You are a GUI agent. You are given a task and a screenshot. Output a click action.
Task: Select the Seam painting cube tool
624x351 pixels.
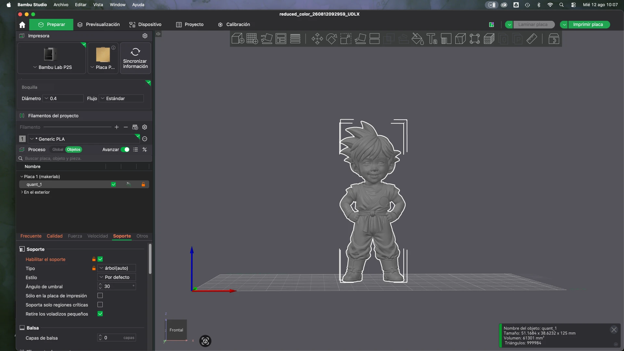coord(461,39)
